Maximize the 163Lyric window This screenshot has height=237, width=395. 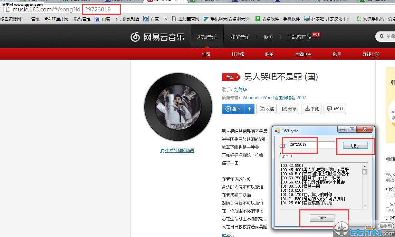tap(352, 130)
